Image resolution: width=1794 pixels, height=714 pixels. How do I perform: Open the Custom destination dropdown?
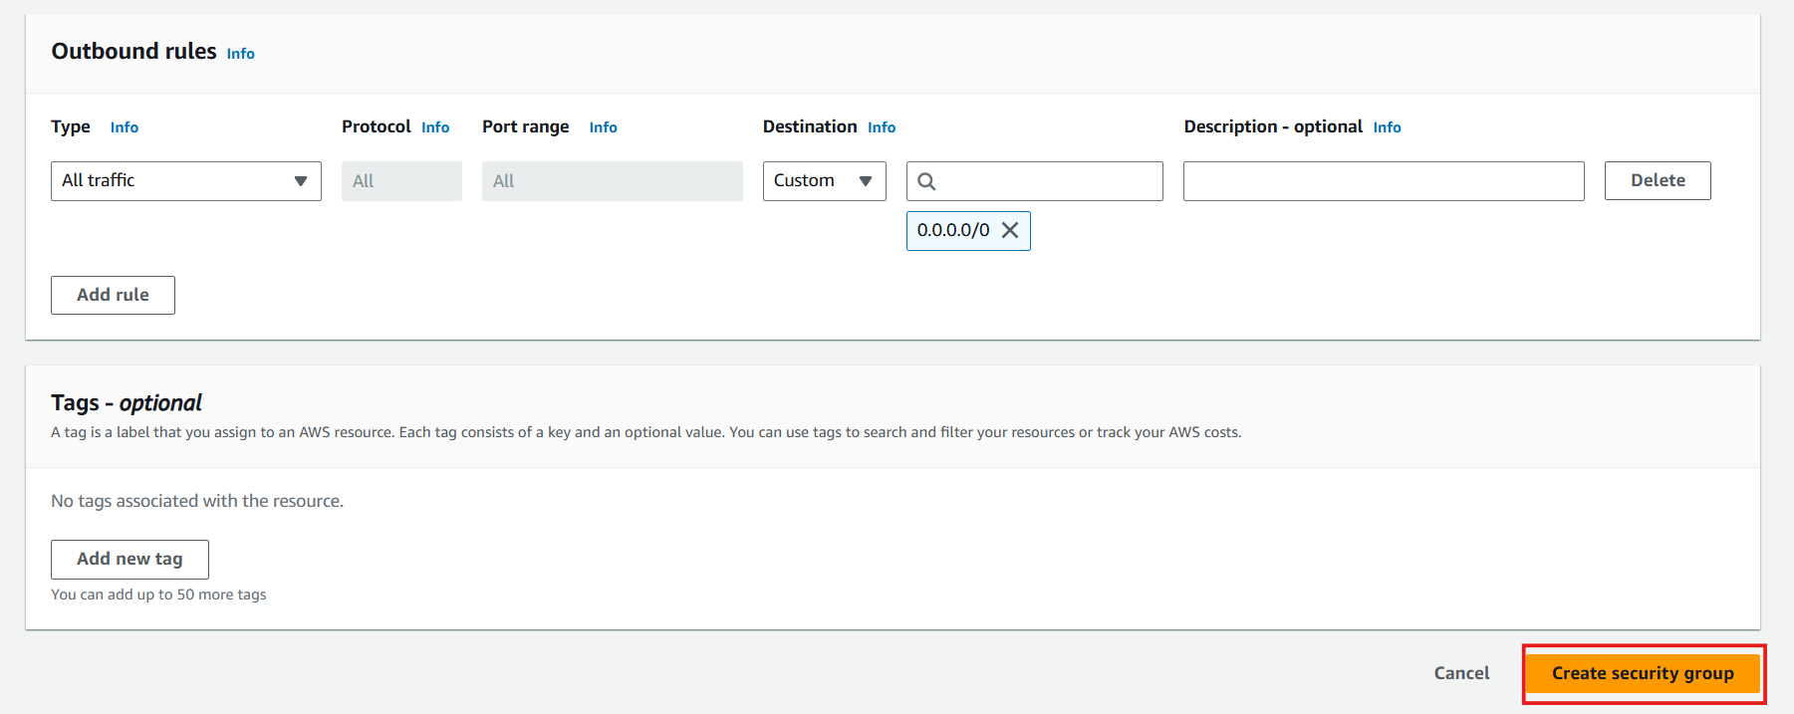click(825, 181)
